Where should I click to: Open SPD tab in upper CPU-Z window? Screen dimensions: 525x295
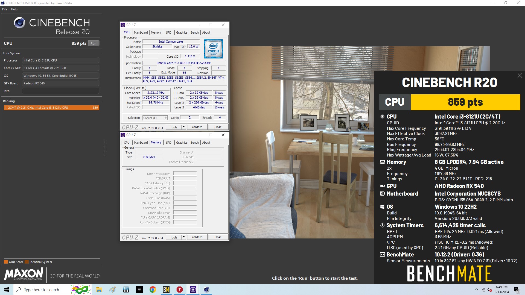click(x=169, y=33)
